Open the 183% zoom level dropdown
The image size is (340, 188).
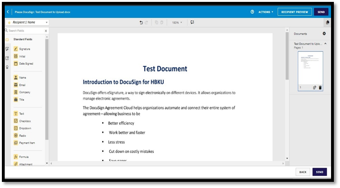click(177, 23)
